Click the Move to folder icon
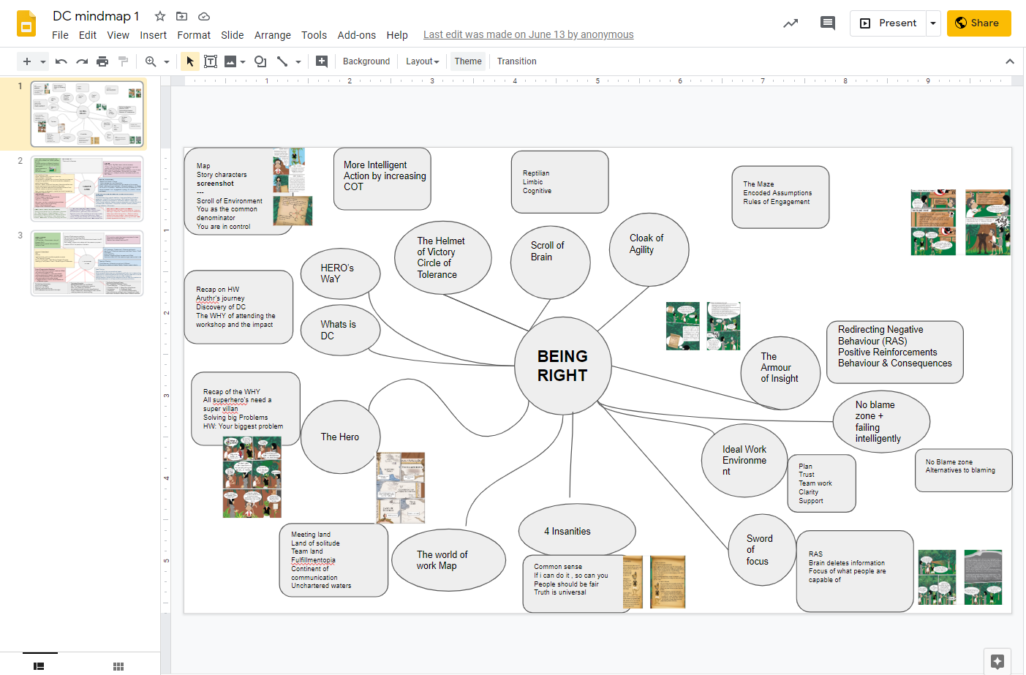The height and width of the screenshot is (675, 1026). point(182,16)
